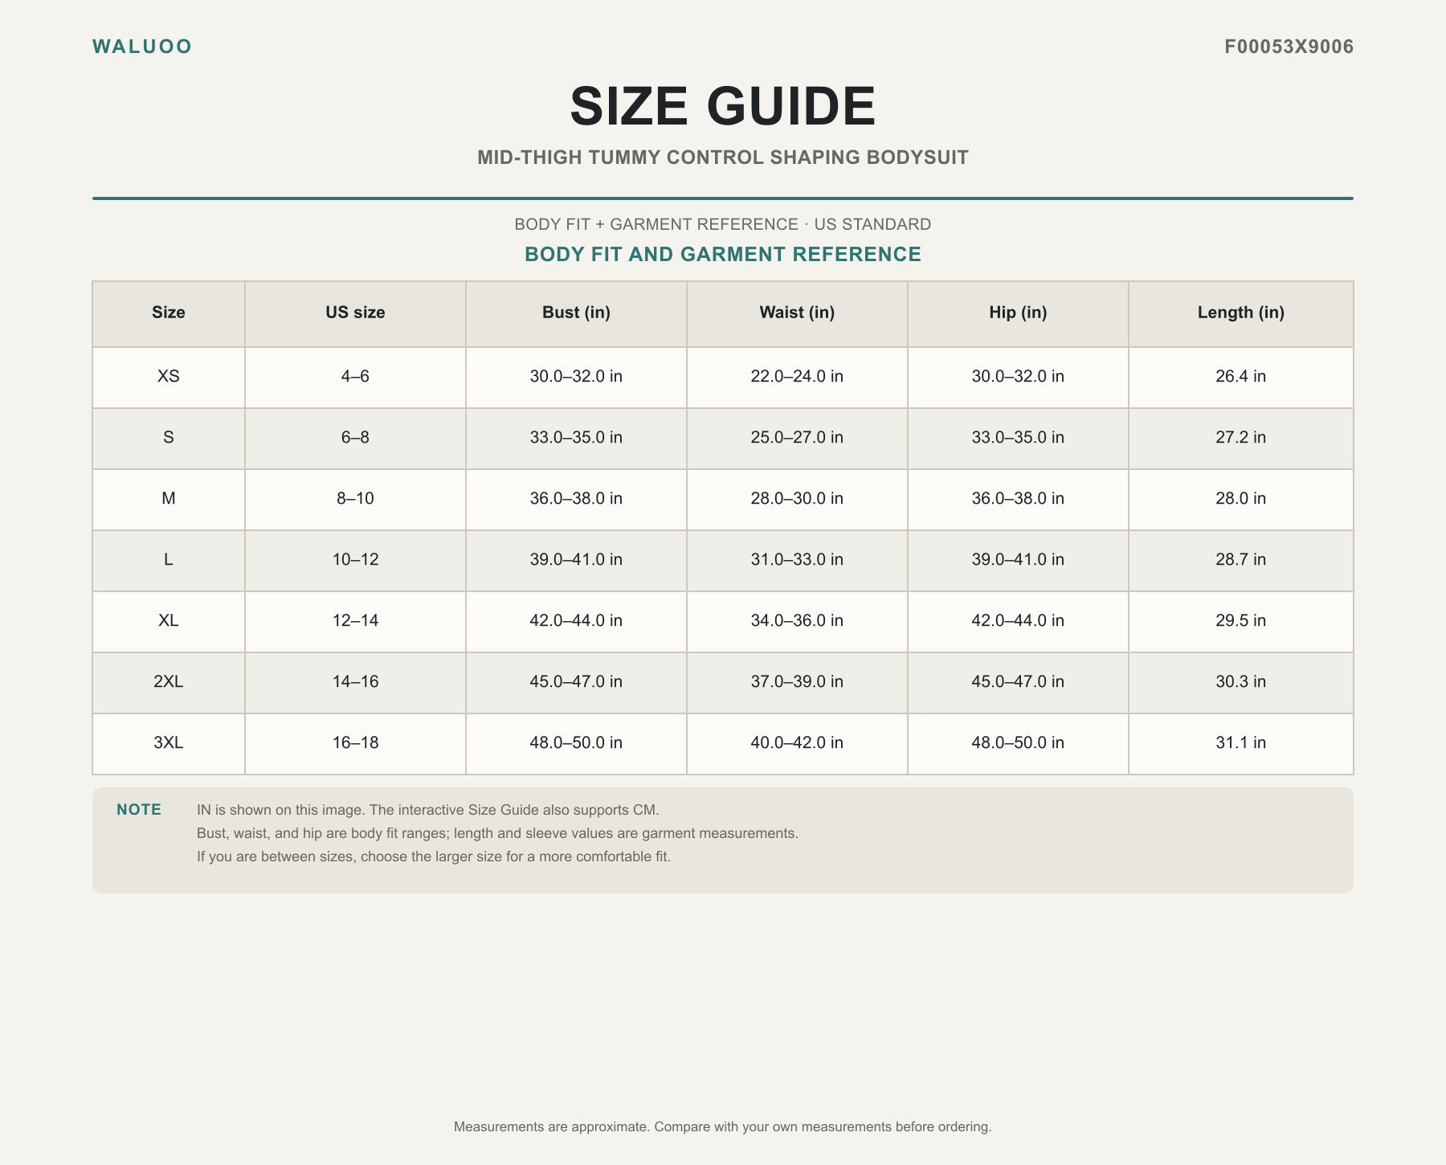Viewport: 1446px width, 1165px height.
Task: Select the 3XL size cell
Action: tap(169, 743)
